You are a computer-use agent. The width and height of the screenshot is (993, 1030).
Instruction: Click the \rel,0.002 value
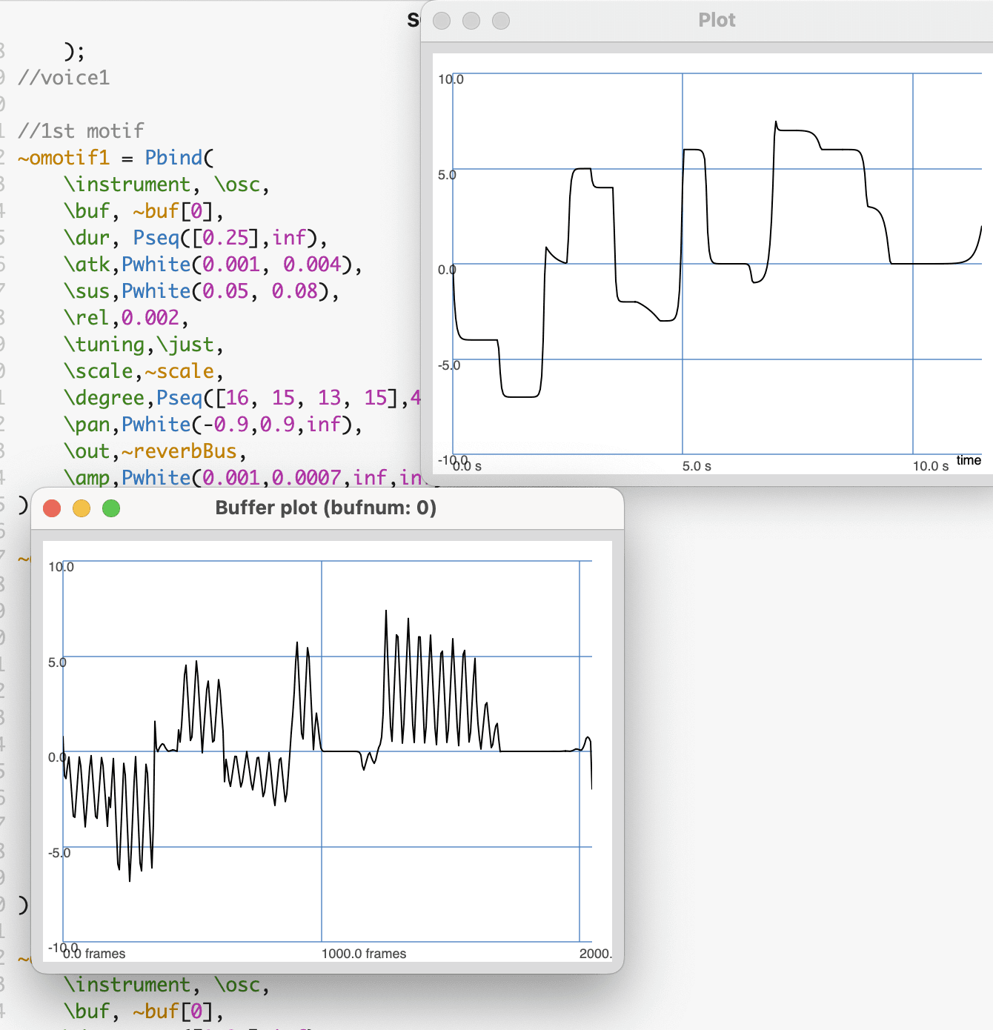pyautogui.click(x=150, y=318)
